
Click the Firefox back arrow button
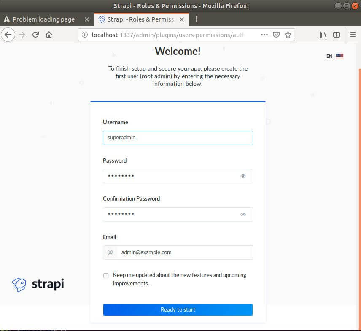(8, 35)
